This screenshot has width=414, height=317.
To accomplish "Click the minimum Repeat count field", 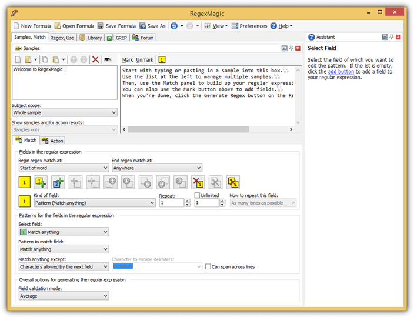I will click(172, 203).
